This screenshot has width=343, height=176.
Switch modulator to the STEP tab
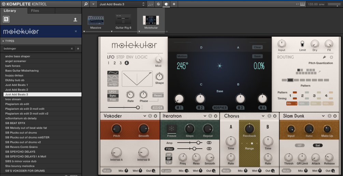[x=120, y=57]
